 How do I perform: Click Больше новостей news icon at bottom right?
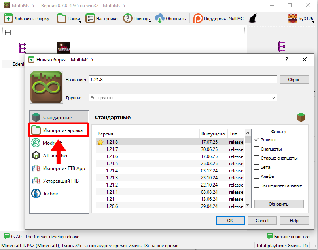point(270,236)
